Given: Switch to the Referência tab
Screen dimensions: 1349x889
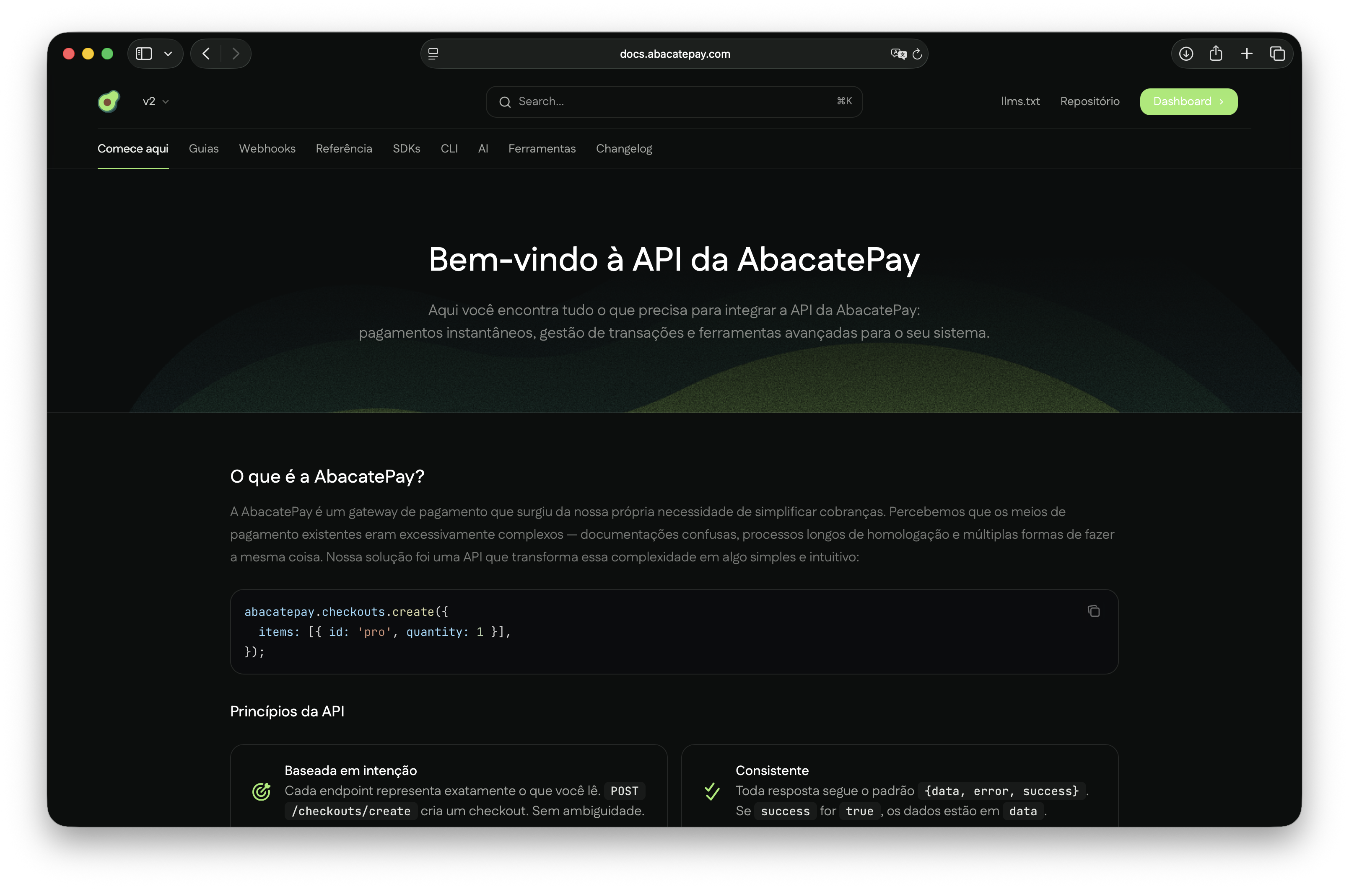Looking at the screenshot, I should click(x=344, y=149).
